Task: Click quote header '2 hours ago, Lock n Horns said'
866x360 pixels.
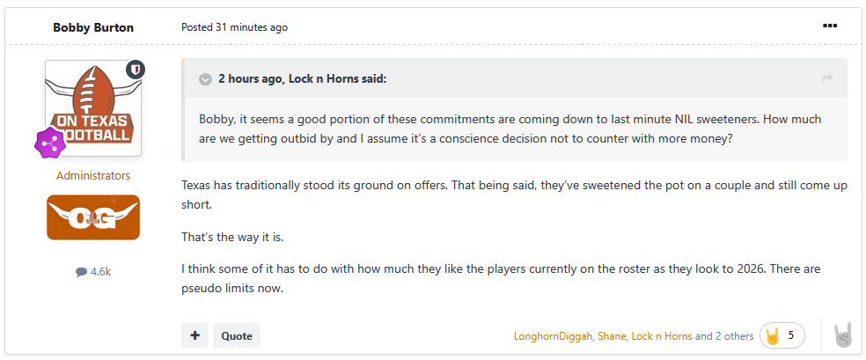Action: coord(302,79)
